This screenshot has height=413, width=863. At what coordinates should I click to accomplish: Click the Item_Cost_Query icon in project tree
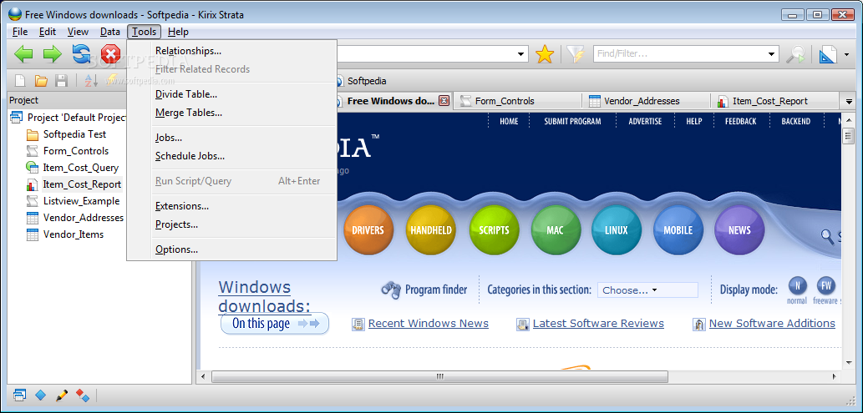[32, 168]
